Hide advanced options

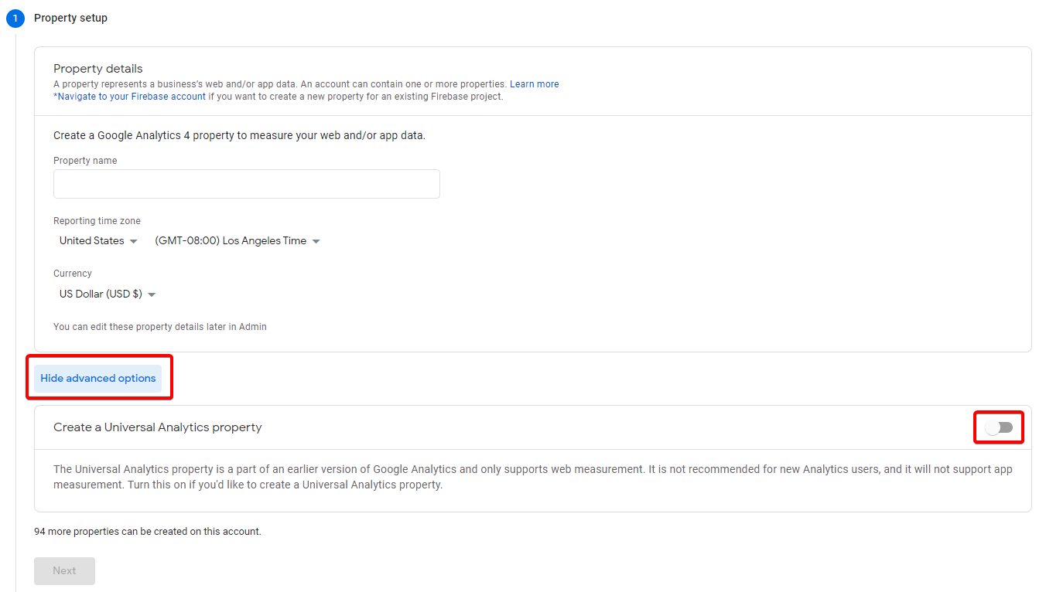98,378
